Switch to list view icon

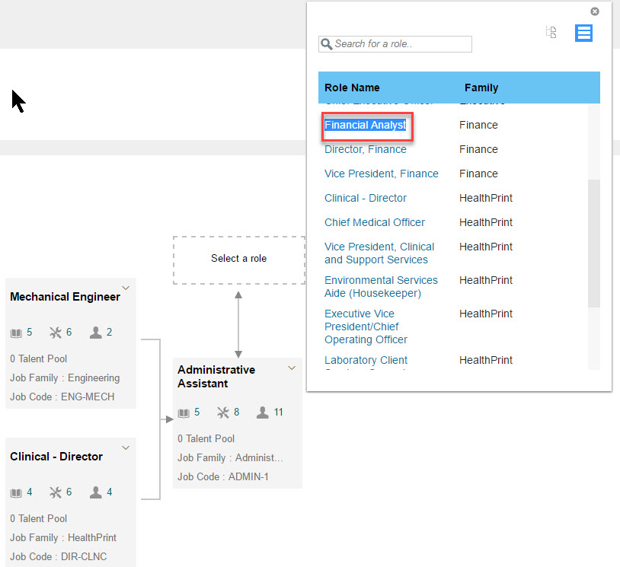(x=583, y=33)
